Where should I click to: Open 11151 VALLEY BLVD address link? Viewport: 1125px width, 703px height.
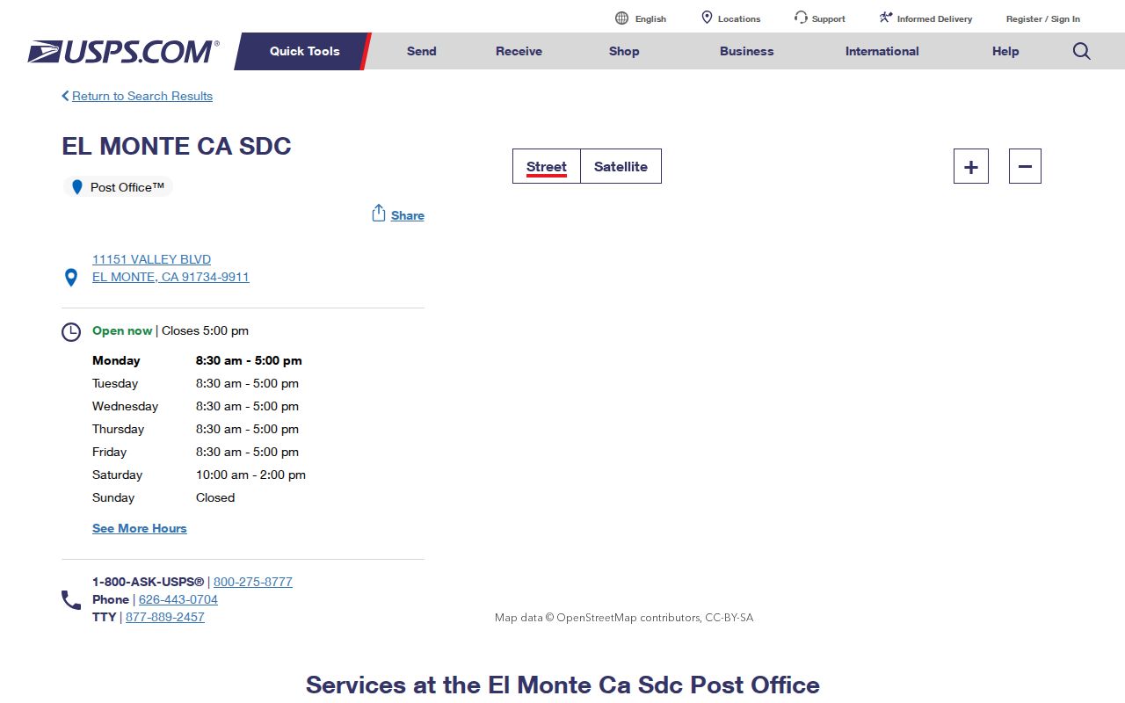[x=151, y=259]
